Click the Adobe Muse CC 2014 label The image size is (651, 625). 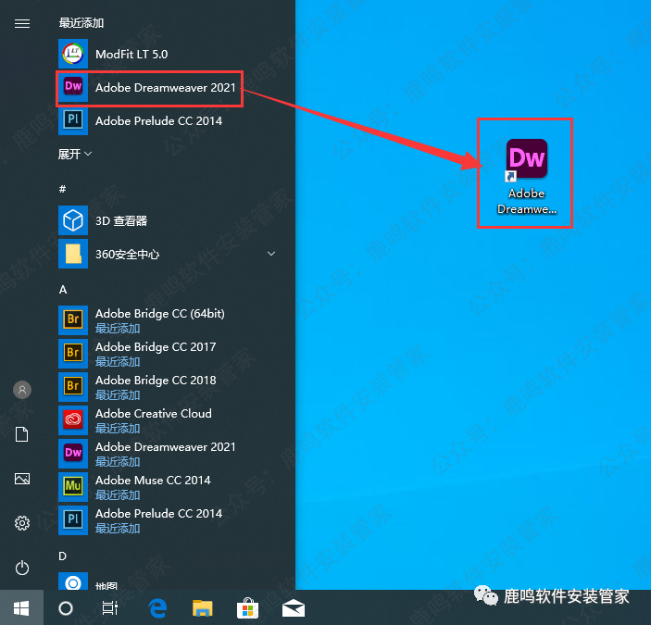point(153,481)
